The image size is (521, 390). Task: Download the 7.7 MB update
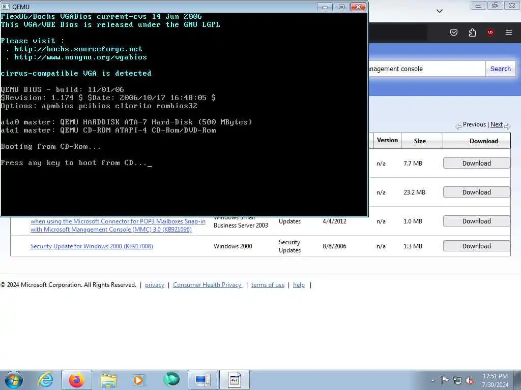(x=476, y=163)
